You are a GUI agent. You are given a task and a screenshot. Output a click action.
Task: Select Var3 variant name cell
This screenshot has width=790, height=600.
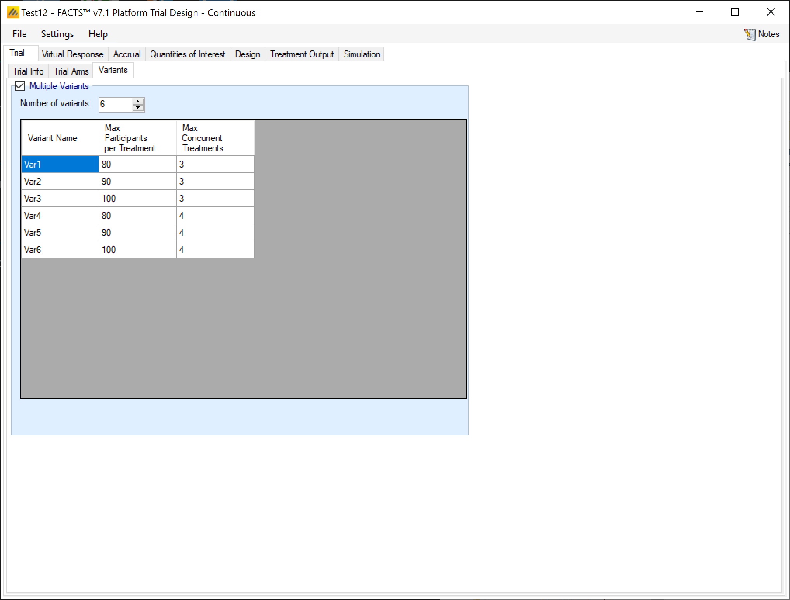[x=60, y=198]
